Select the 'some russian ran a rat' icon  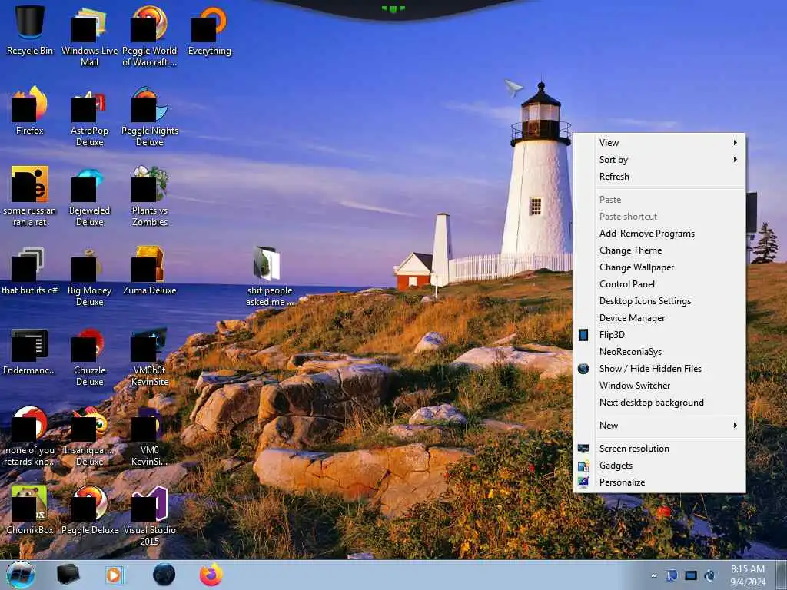[x=30, y=196]
